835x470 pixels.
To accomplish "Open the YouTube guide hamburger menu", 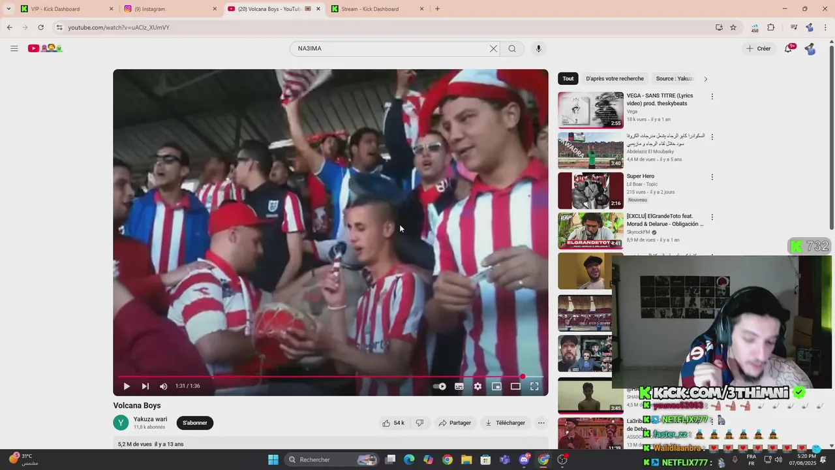I will pyautogui.click(x=14, y=48).
